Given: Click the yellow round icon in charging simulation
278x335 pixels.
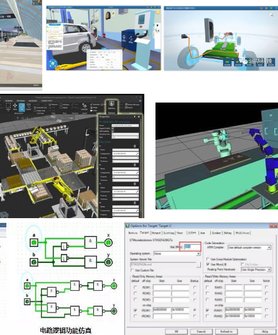Looking at the screenshot, I should point(157,12).
